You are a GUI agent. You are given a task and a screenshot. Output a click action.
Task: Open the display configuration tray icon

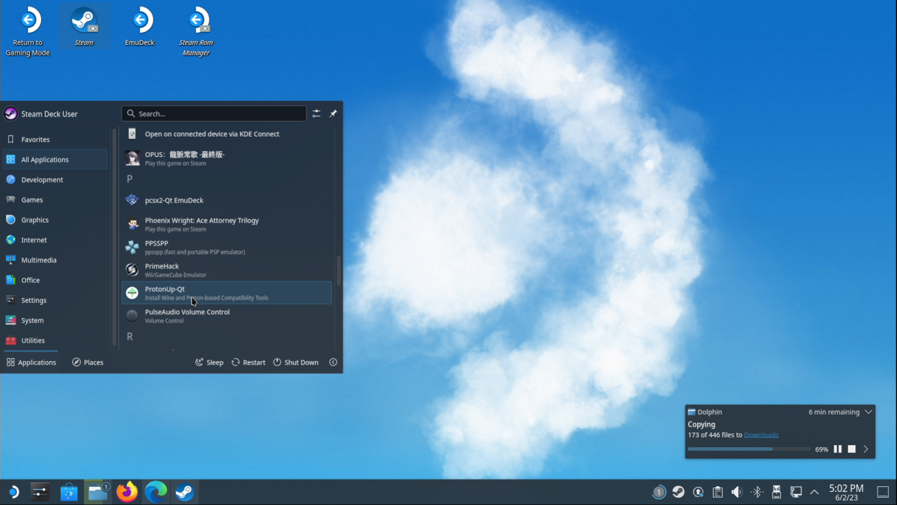pyautogui.click(x=795, y=493)
